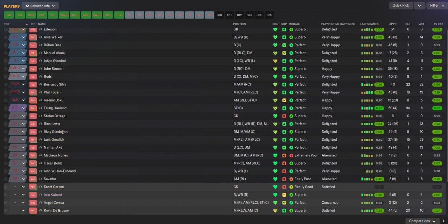
Task: Sort by the PKD column header
Action: (x=6, y=24)
